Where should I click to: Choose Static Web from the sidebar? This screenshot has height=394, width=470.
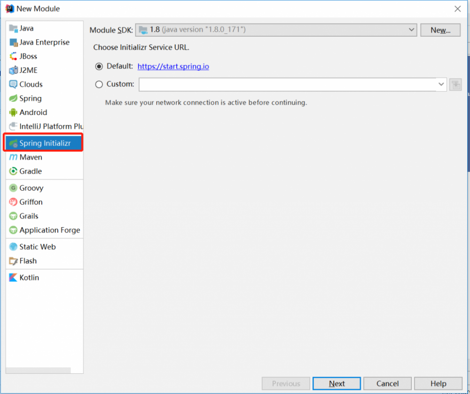(x=38, y=247)
